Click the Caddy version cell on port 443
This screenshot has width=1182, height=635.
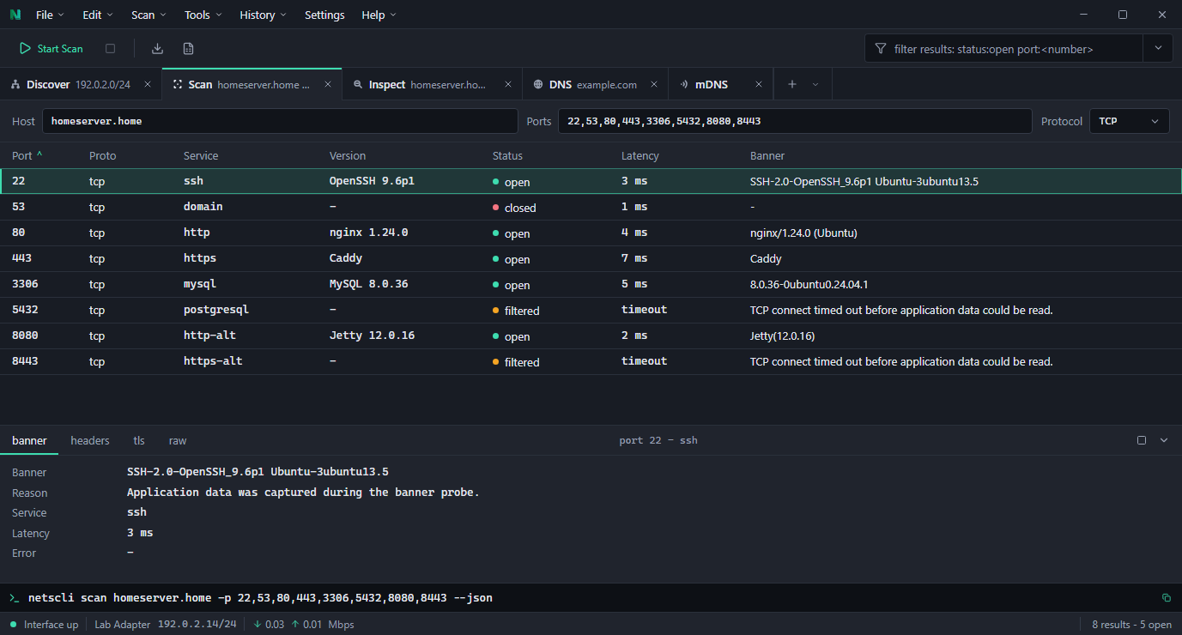(x=346, y=258)
